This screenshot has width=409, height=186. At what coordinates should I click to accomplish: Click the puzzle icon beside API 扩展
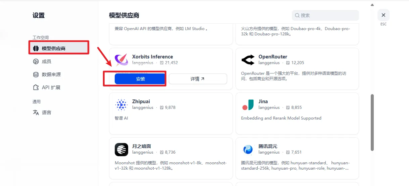click(36, 87)
